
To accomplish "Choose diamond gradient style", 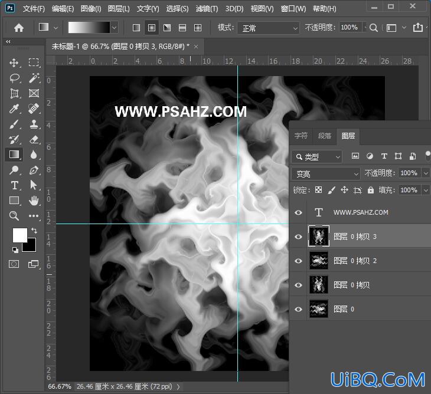I will pyautogui.click(x=198, y=28).
